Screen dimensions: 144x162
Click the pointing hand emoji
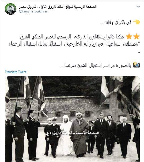click(136, 22)
